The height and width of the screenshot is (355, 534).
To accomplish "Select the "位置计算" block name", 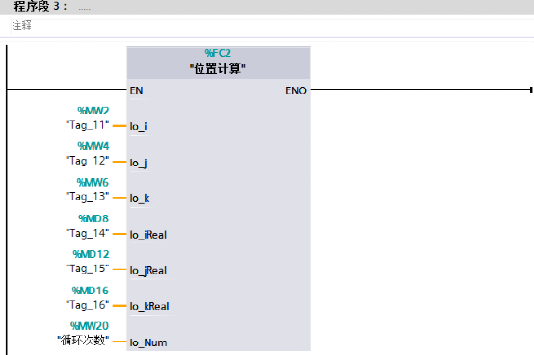I will pyautogui.click(x=218, y=69).
